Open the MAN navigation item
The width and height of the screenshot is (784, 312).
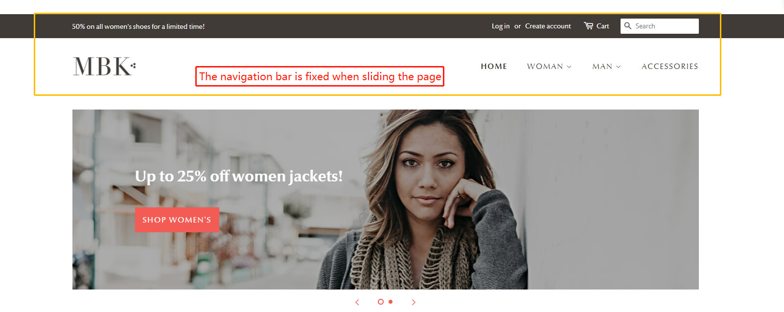pos(602,67)
